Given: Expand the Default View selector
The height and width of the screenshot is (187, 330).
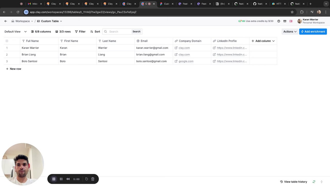Looking at the screenshot, I should pos(15,31).
